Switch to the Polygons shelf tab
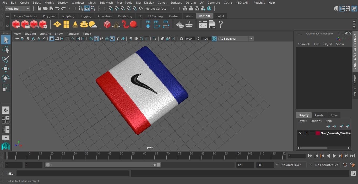This screenshot has height=184, width=358. tap(49, 16)
